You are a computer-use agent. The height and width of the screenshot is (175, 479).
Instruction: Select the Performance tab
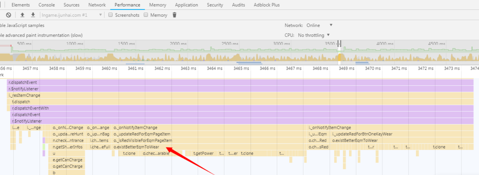(x=127, y=5)
